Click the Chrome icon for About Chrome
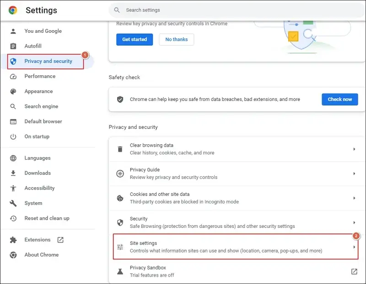Image resolution: width=366 pixels, height=284 pixels. [x=13, y=255]
